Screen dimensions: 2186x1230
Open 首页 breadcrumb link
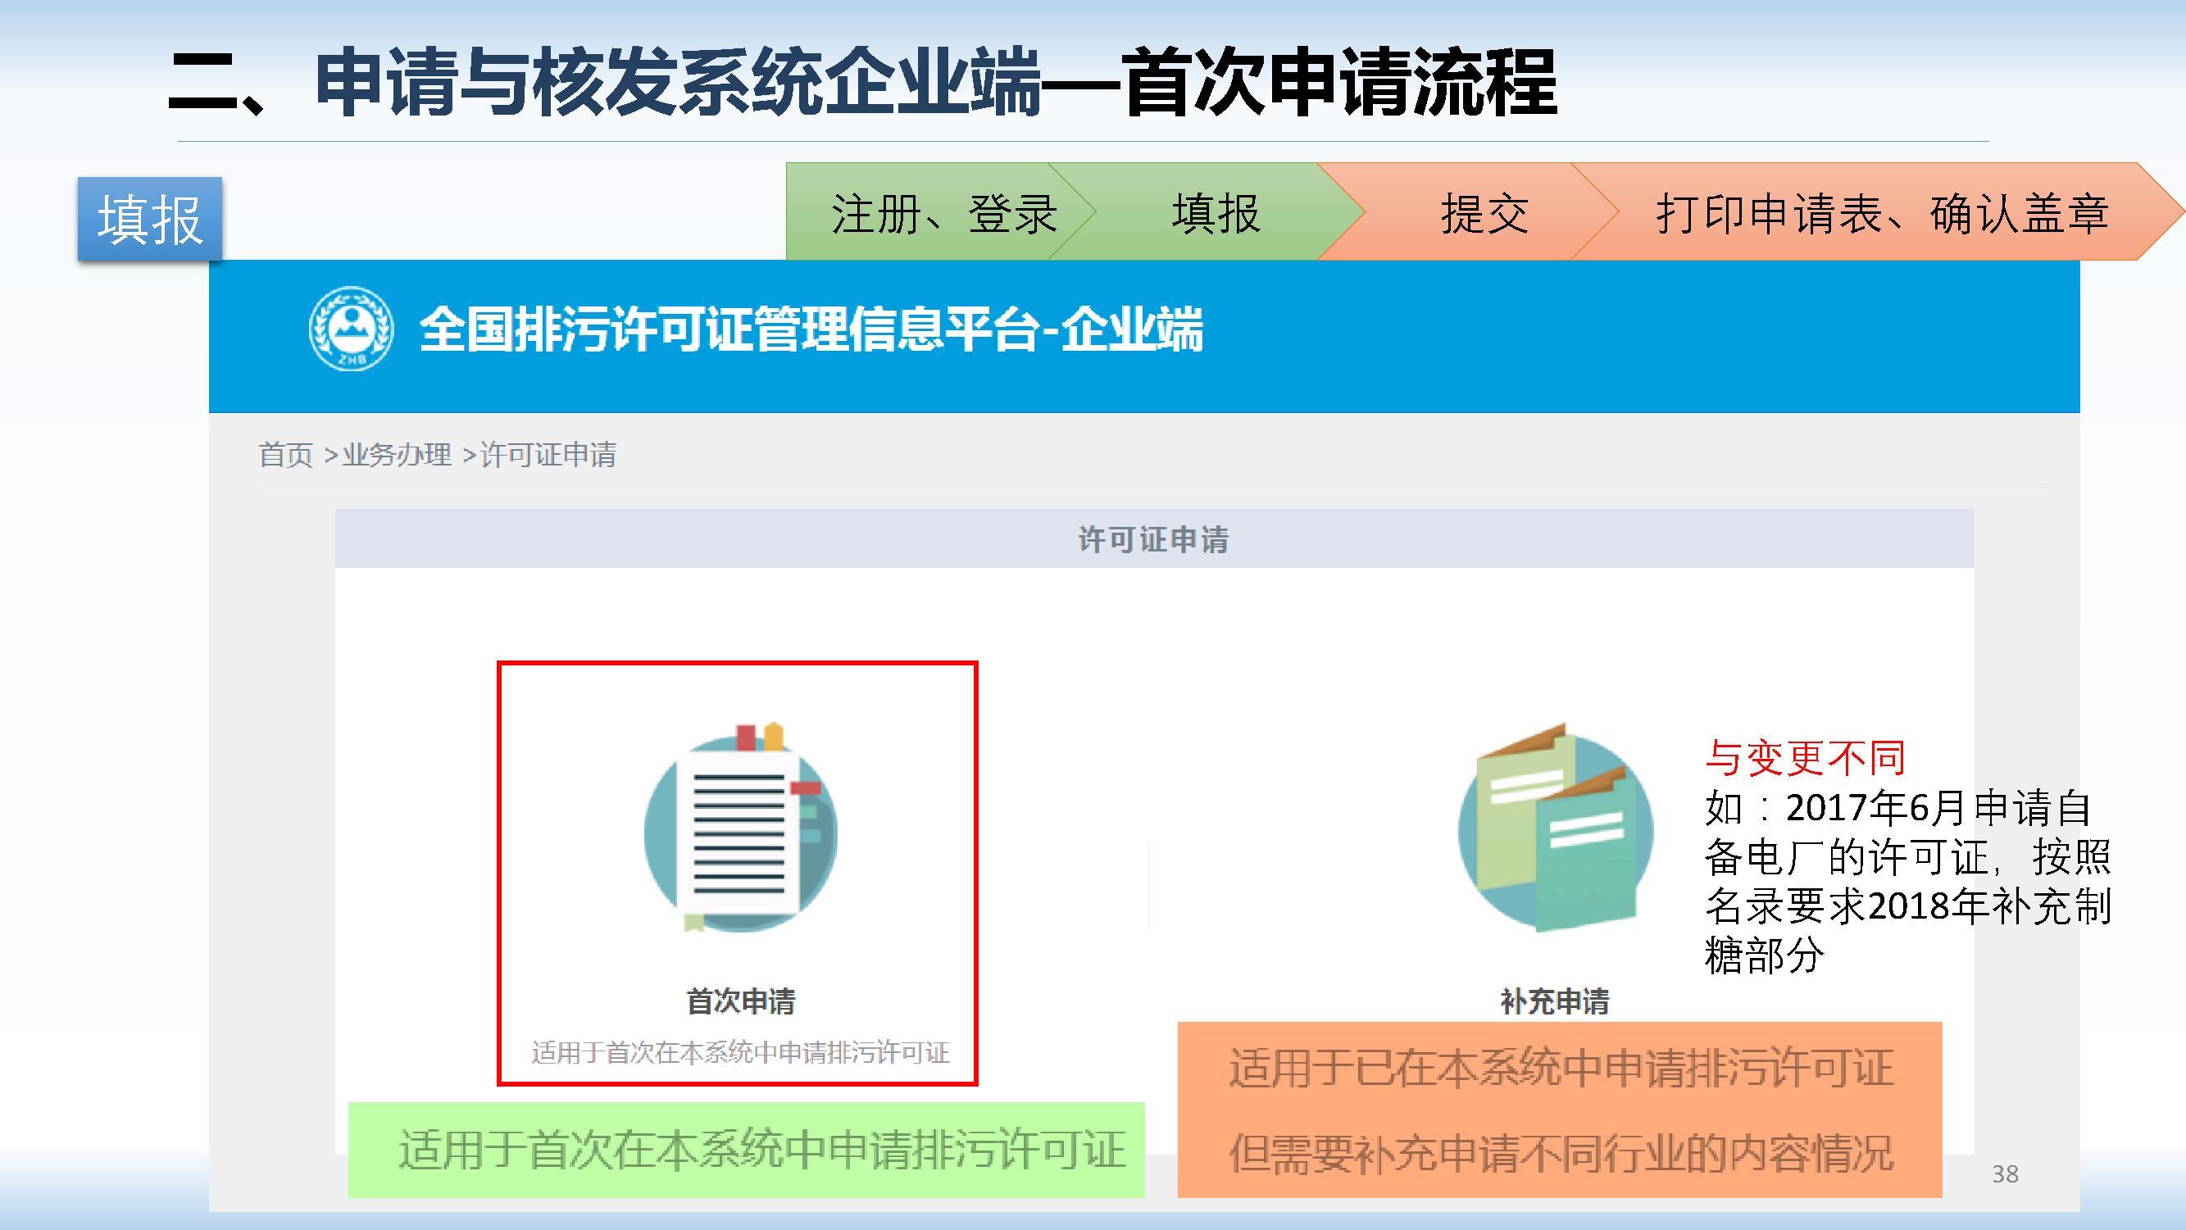click(286, 456)
